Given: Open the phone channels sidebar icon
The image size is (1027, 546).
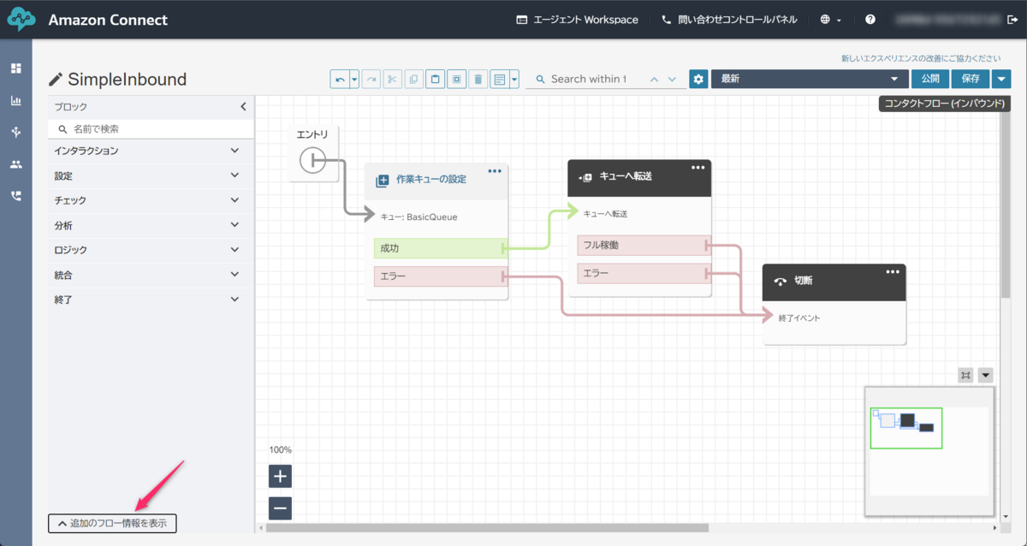Looking at the screenshot, I should coord(16,195).
